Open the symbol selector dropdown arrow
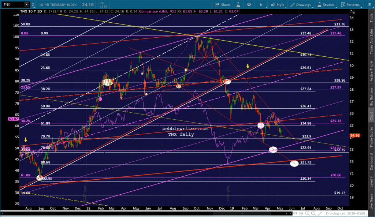This screenshot has width=375, height=217. (x=26, y=4)
